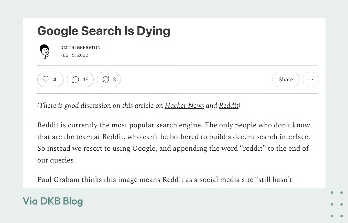Like the article with the heart icon
The height and width of the screenshot is (223, 348).
coord(46,80)
